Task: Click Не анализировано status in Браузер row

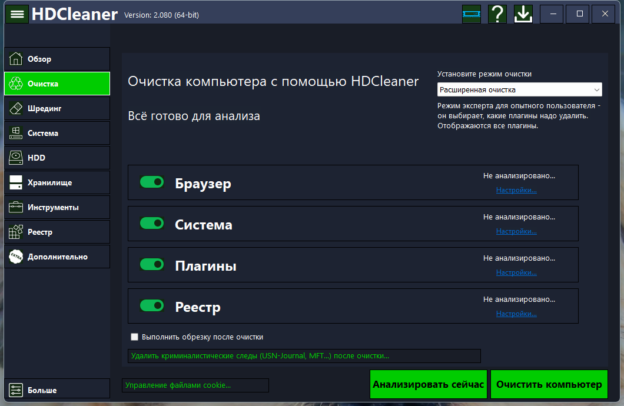Action: pos(519,176)
